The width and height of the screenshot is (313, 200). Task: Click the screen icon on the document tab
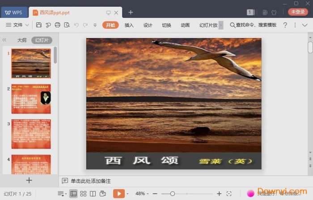point(108,13)
